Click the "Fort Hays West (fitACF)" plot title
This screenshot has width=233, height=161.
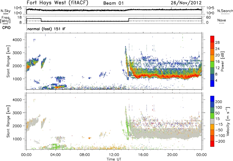point(57,3)
